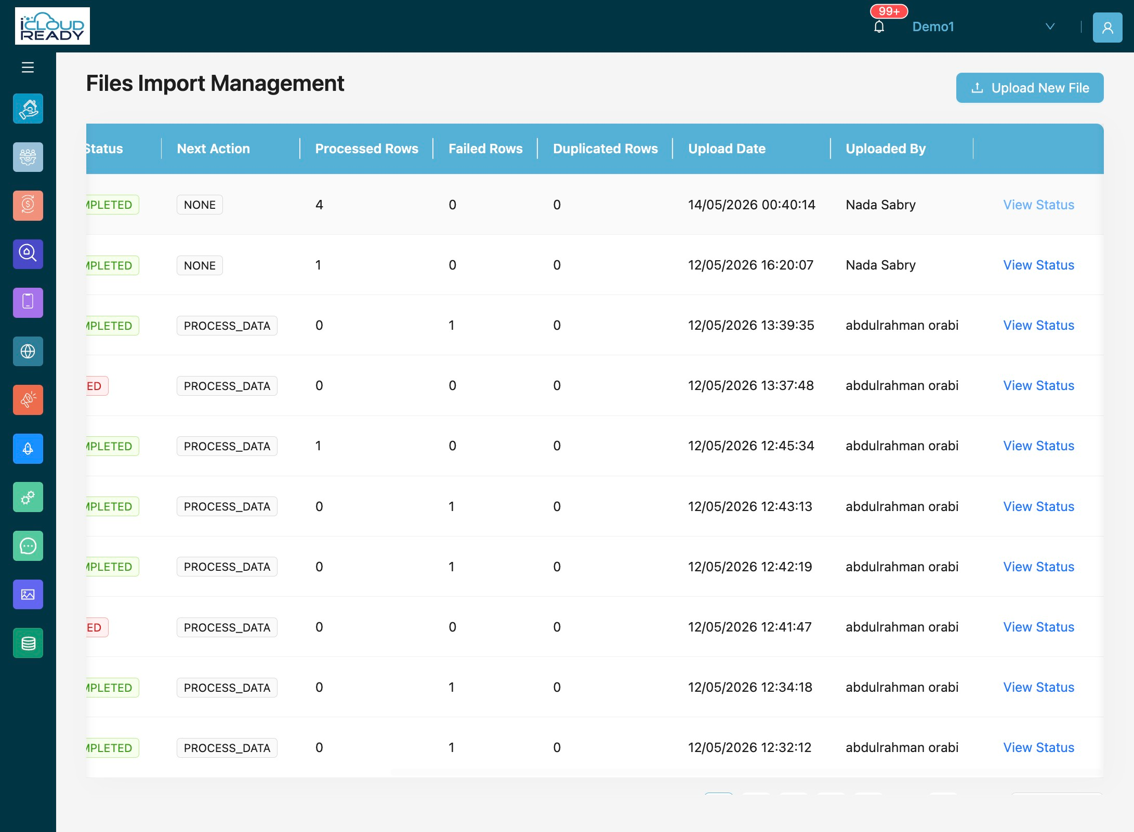Screen dimensions: 1134x832
Task: View Status for 12/05/2026 13:37:48 upload
Action: point(1038,385)
